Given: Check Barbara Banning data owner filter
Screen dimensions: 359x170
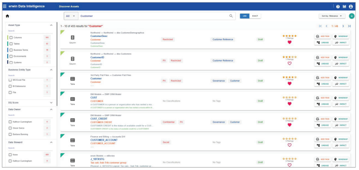Looking at the screenshot, I should tap(10, 134).
